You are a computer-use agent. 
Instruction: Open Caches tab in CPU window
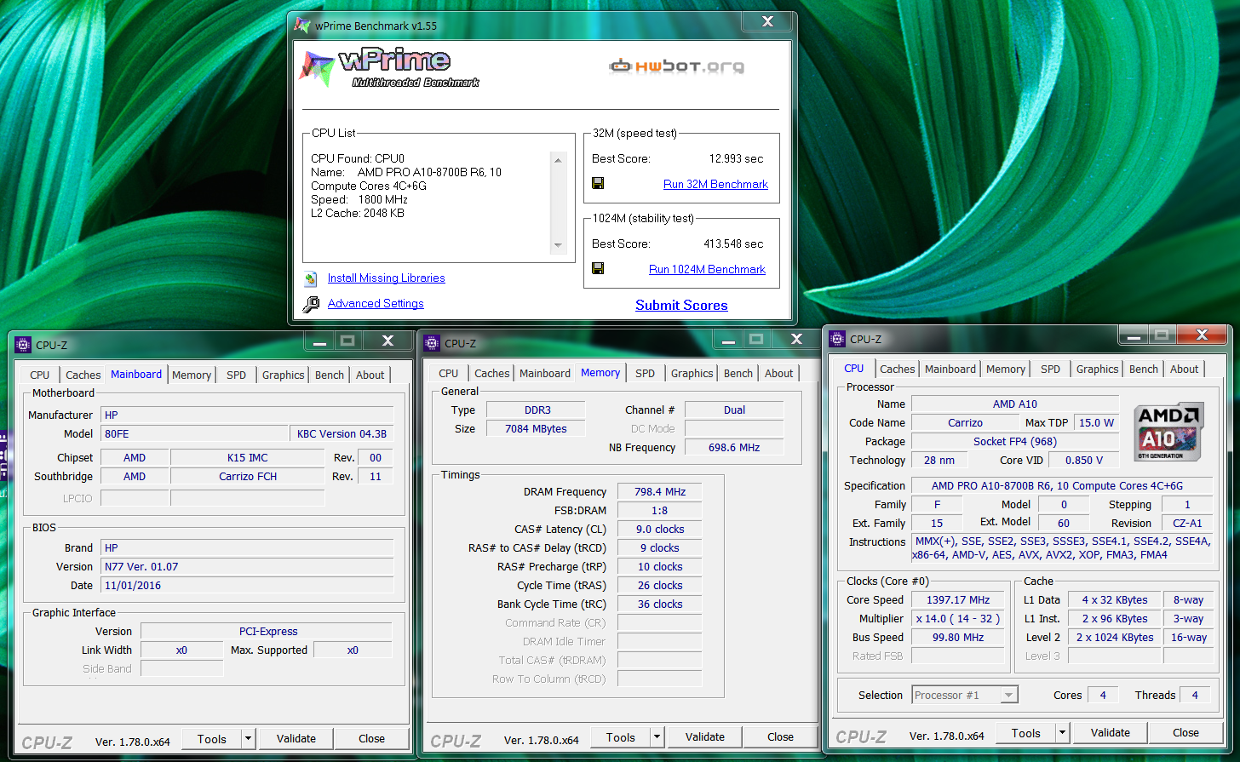pyautogui.click(x=898, y=369)
